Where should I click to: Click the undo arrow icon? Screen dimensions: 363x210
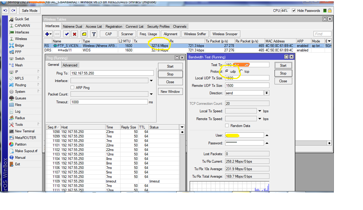(x=5, y=11)
